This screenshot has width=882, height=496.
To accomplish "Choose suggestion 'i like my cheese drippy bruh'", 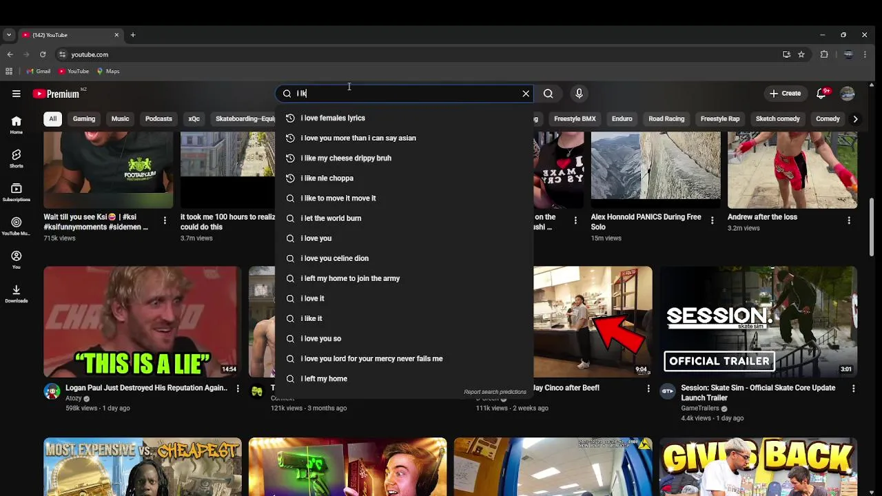I will [404, 158].
